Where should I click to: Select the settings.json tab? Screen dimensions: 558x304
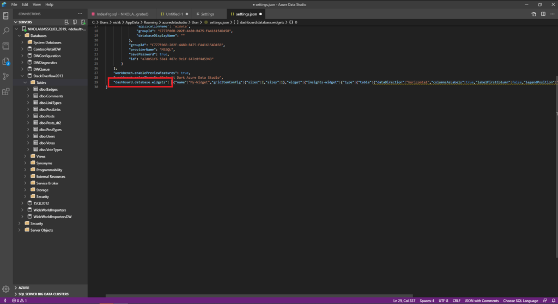[x=246, y=14]
